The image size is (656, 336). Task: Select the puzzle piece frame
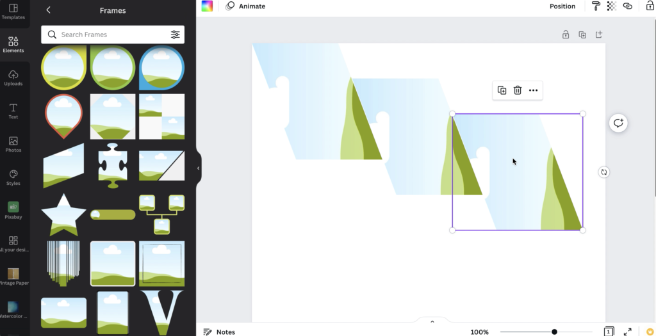click(x=113, y=166)
